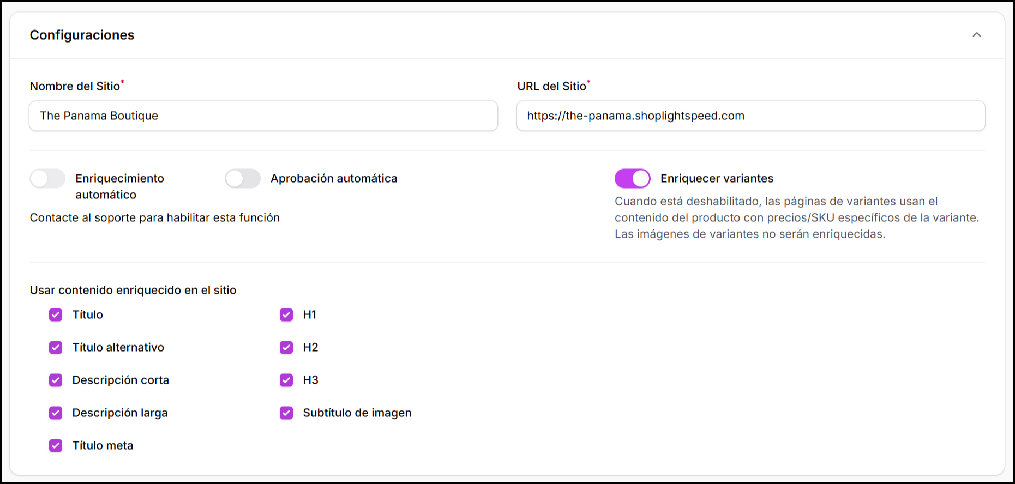Click the Descripción larga label
Screen dimensions: 1015x484
coord(120,413)
